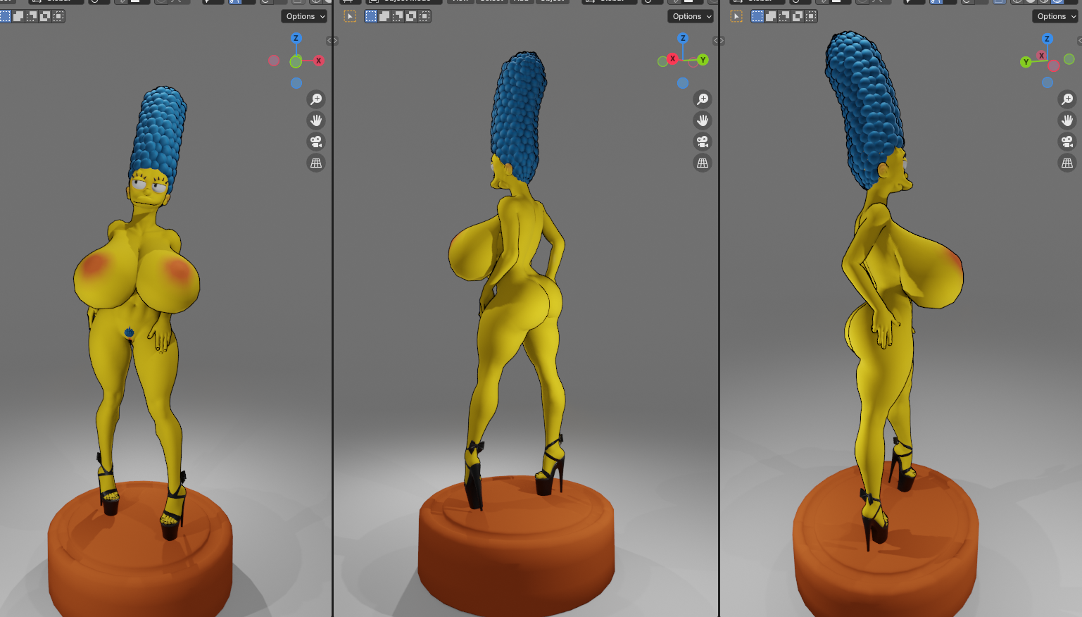Click the zoom magnifier in the middle viewport

coord(703,99)
